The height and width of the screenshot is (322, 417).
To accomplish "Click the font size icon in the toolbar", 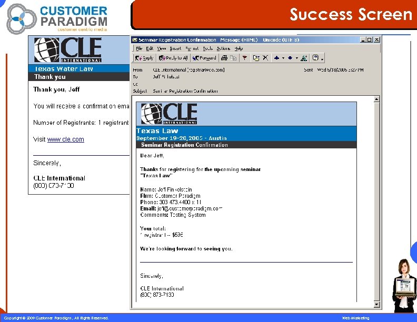I will pos(304,58).
